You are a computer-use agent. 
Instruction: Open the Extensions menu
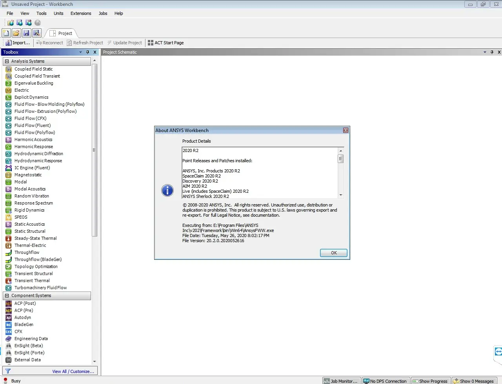81,13
